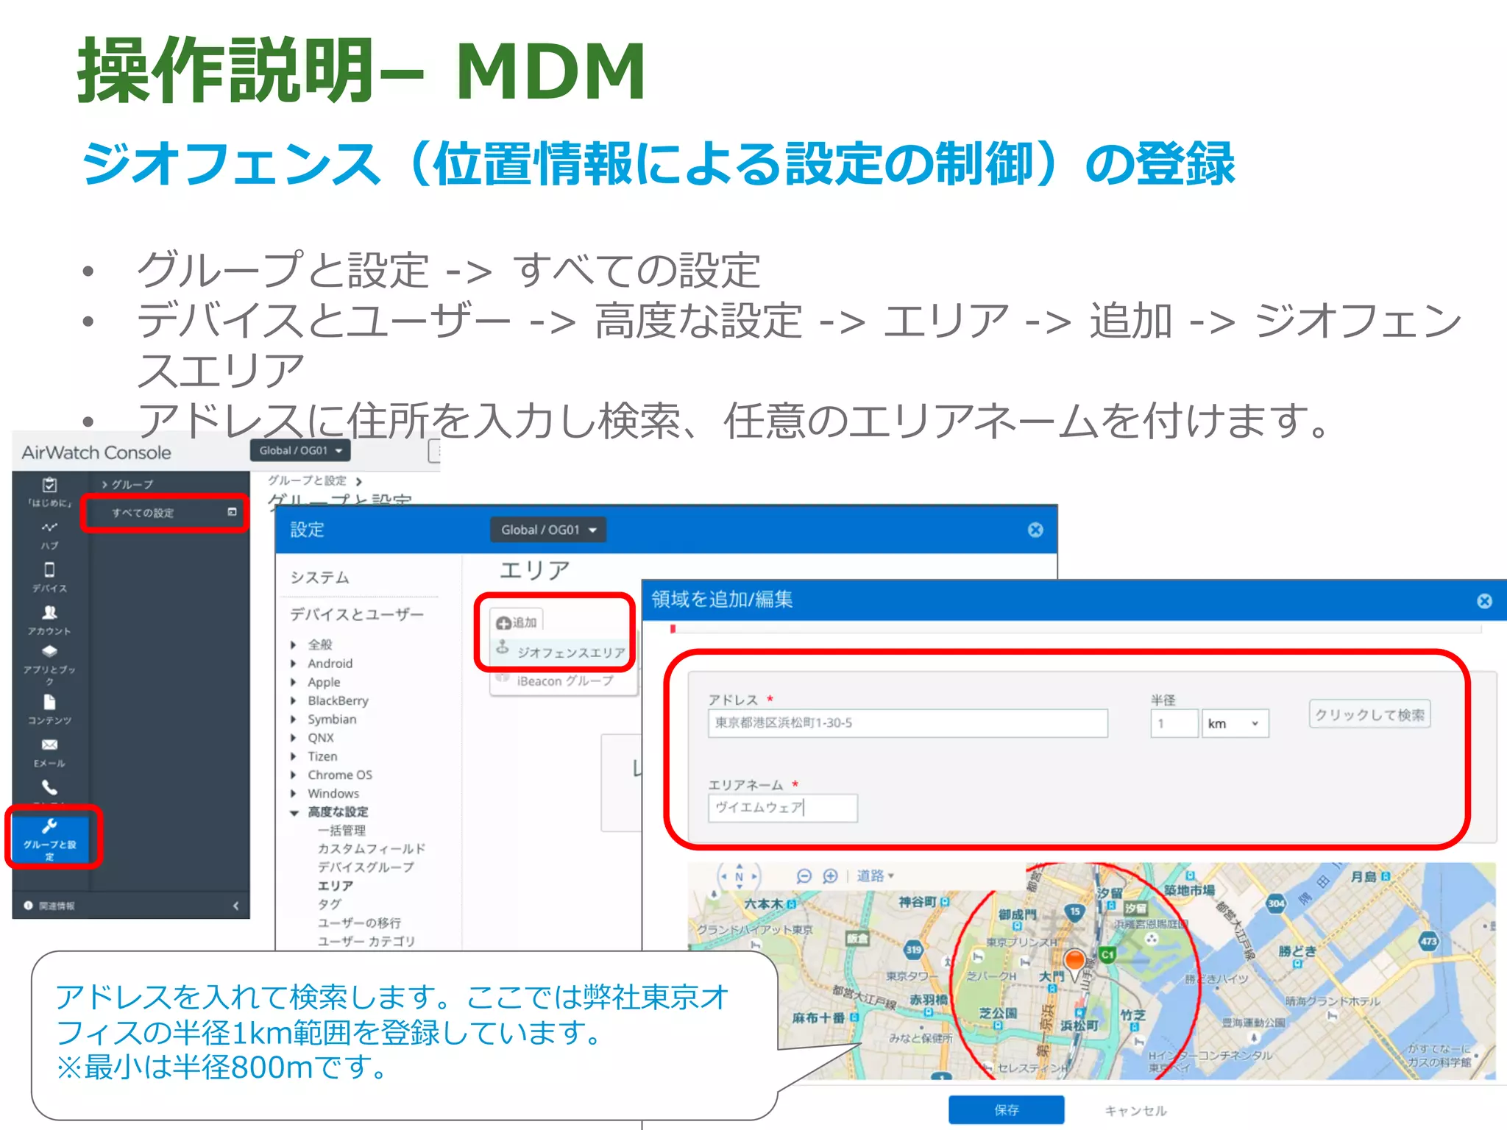The image size is (1507, 1130).
Task: Select エリア under 高度な設定
Action: pyautogui.click(x=335, y=886)
